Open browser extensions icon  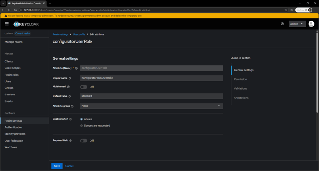(291, 10)
